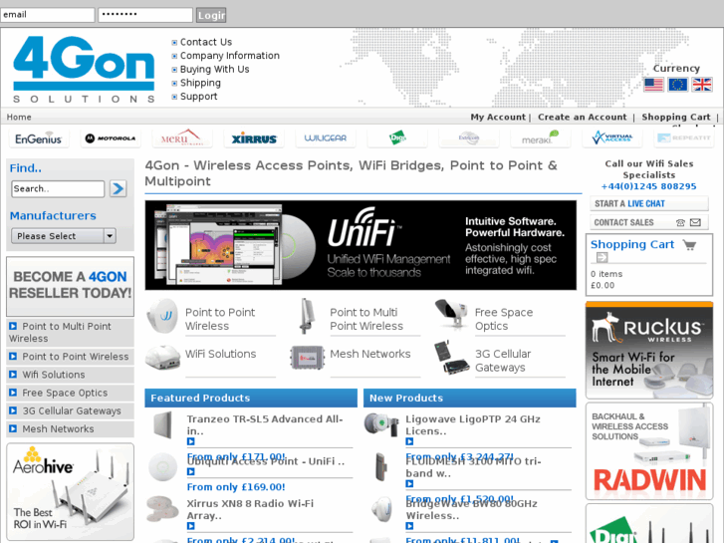Open the Manufacturers Please Select dropdown
Screen dimensions: 724x543
pyautogui.click(x=64, y=236)
